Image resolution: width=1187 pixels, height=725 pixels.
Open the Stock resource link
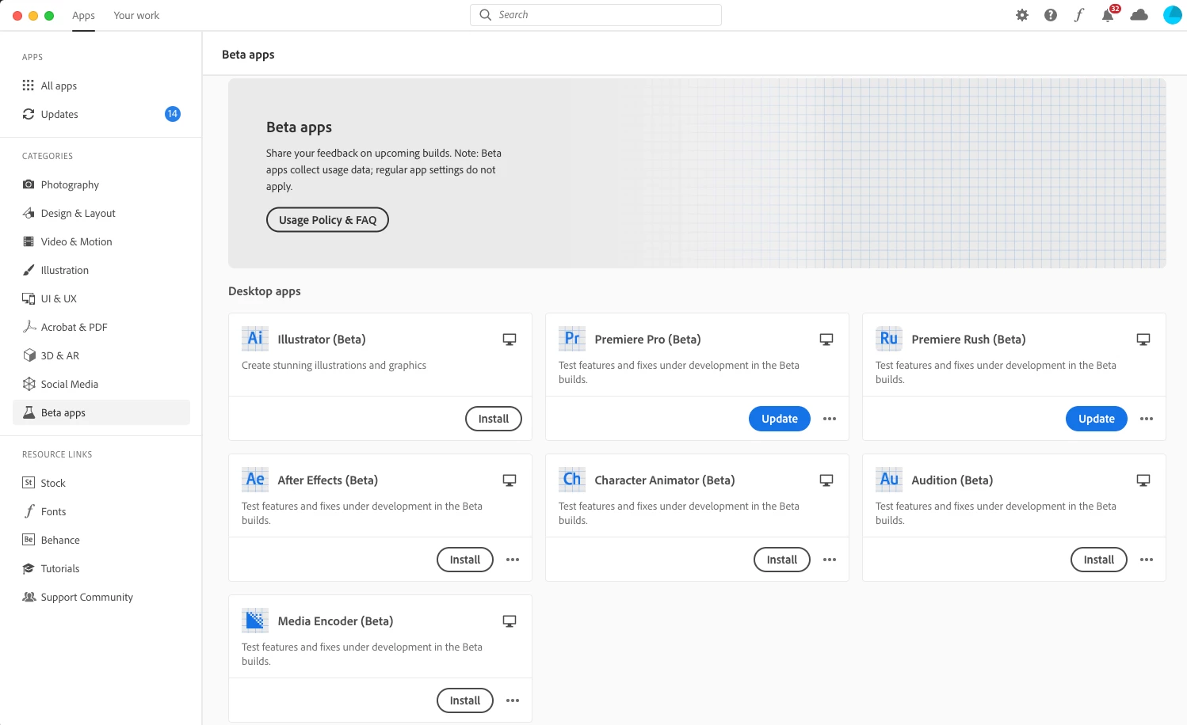(101, 483)
